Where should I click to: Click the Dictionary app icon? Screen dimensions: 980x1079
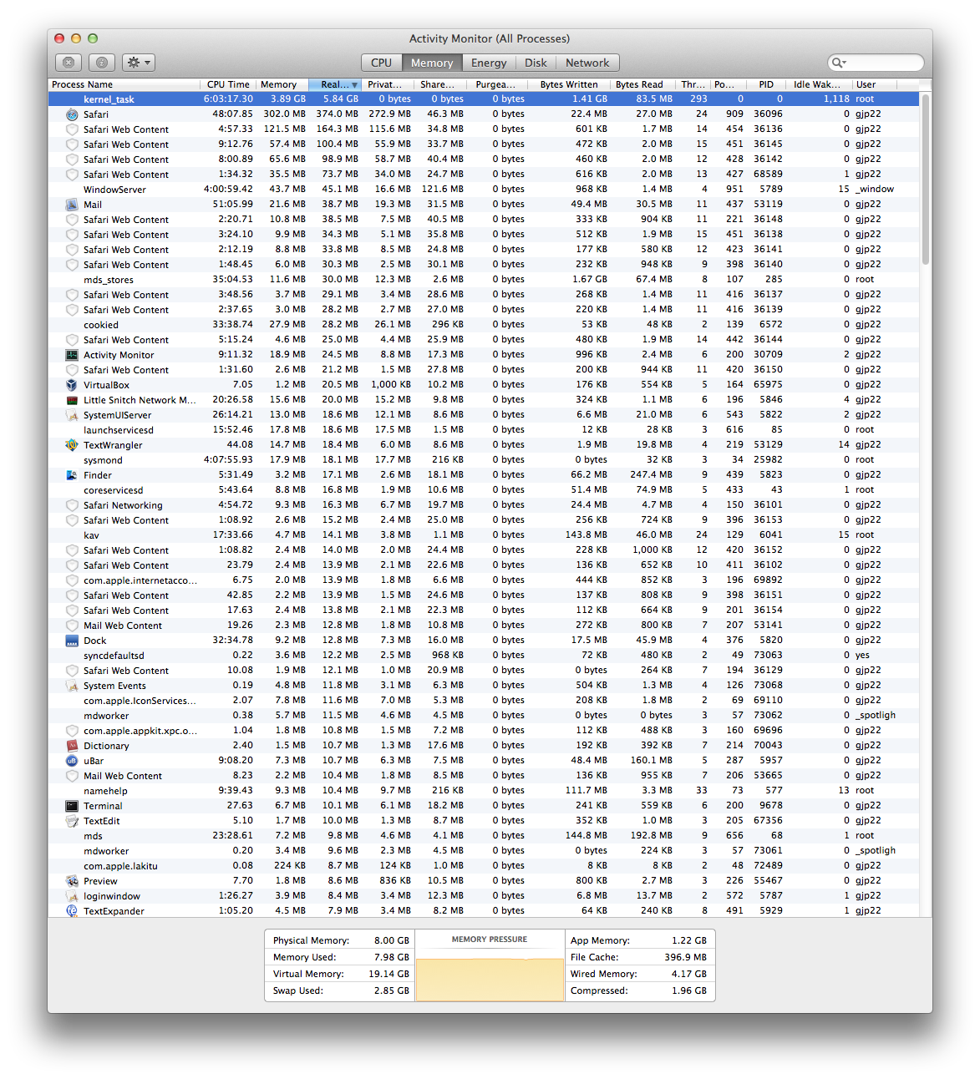(x=72, y=746)
